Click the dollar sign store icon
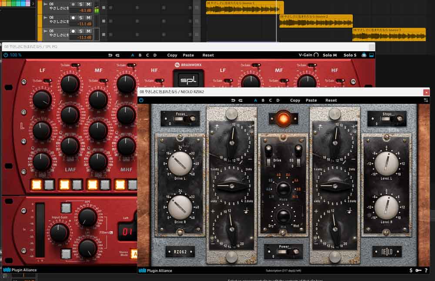Viewport: 435px width, 281px height. coord(411,271)
